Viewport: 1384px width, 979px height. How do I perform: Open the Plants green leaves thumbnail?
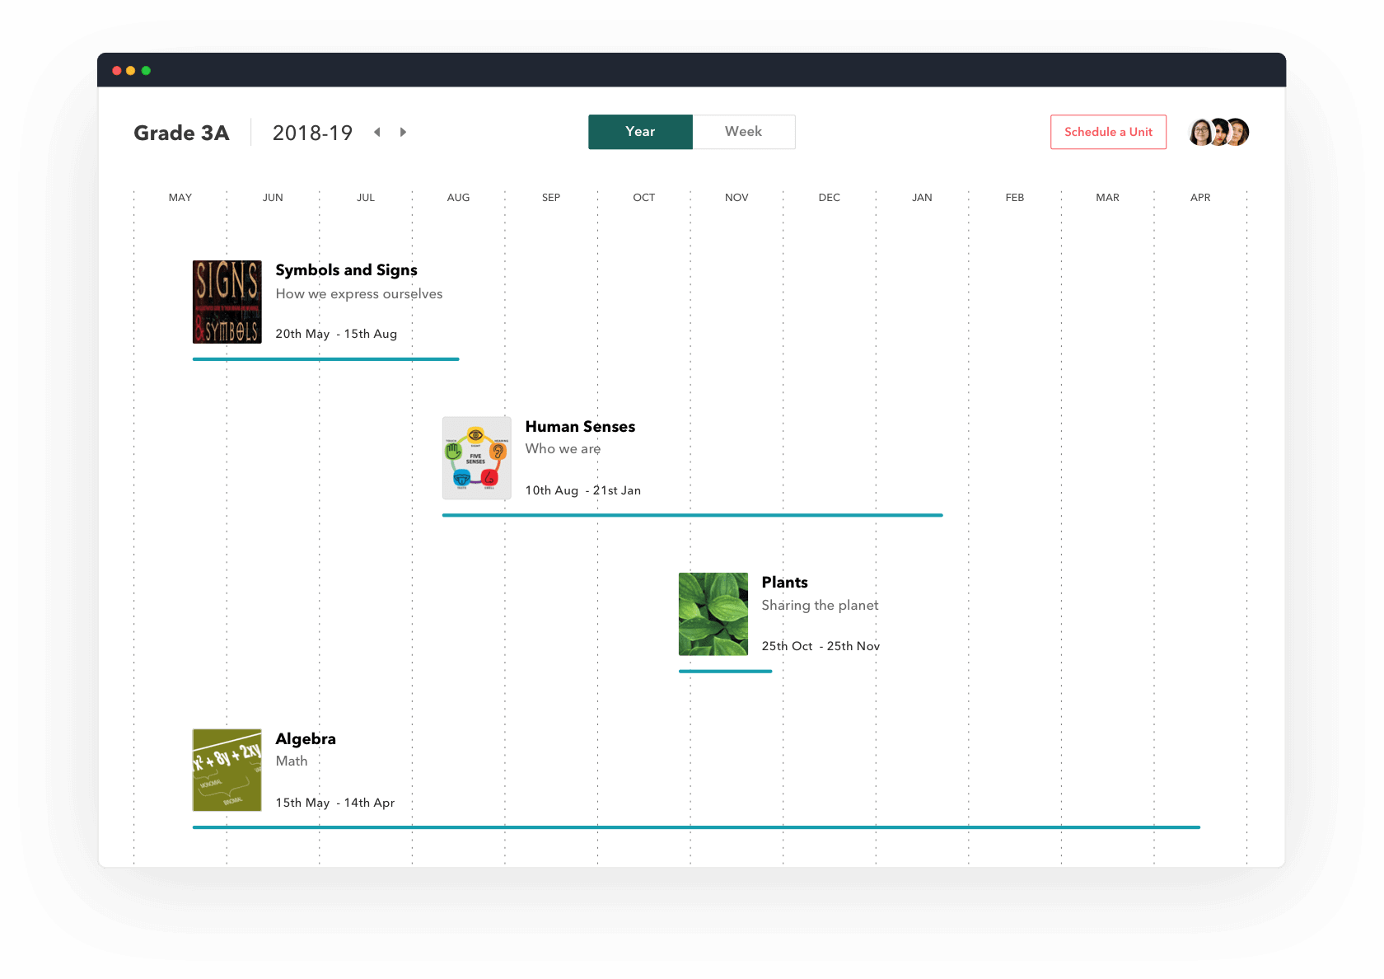(713, 614)
